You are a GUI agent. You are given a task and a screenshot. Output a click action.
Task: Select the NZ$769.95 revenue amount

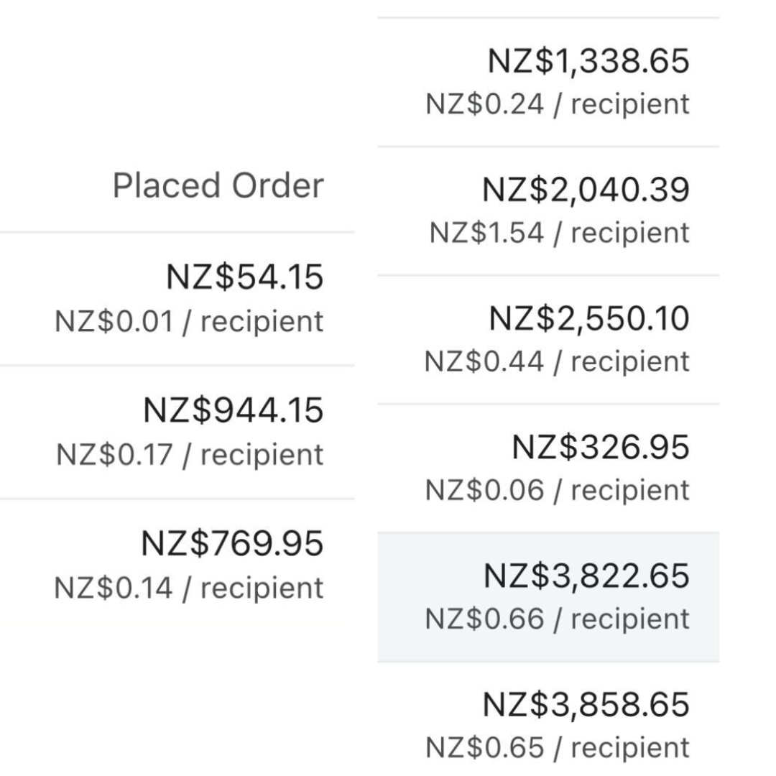pyautogui.click(x=232, y=543)
